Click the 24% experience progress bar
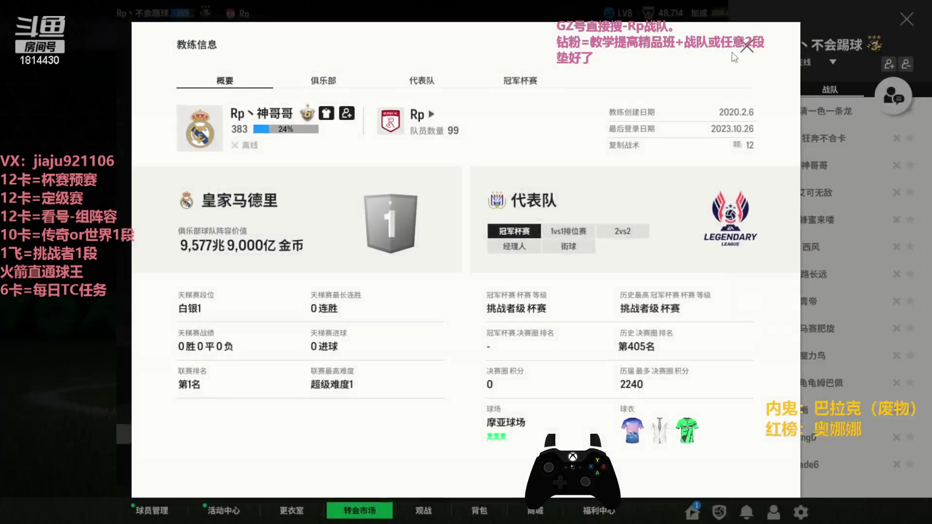Viewport: 932px width, 524px height. pyautogui.click(x=285, y=129)
